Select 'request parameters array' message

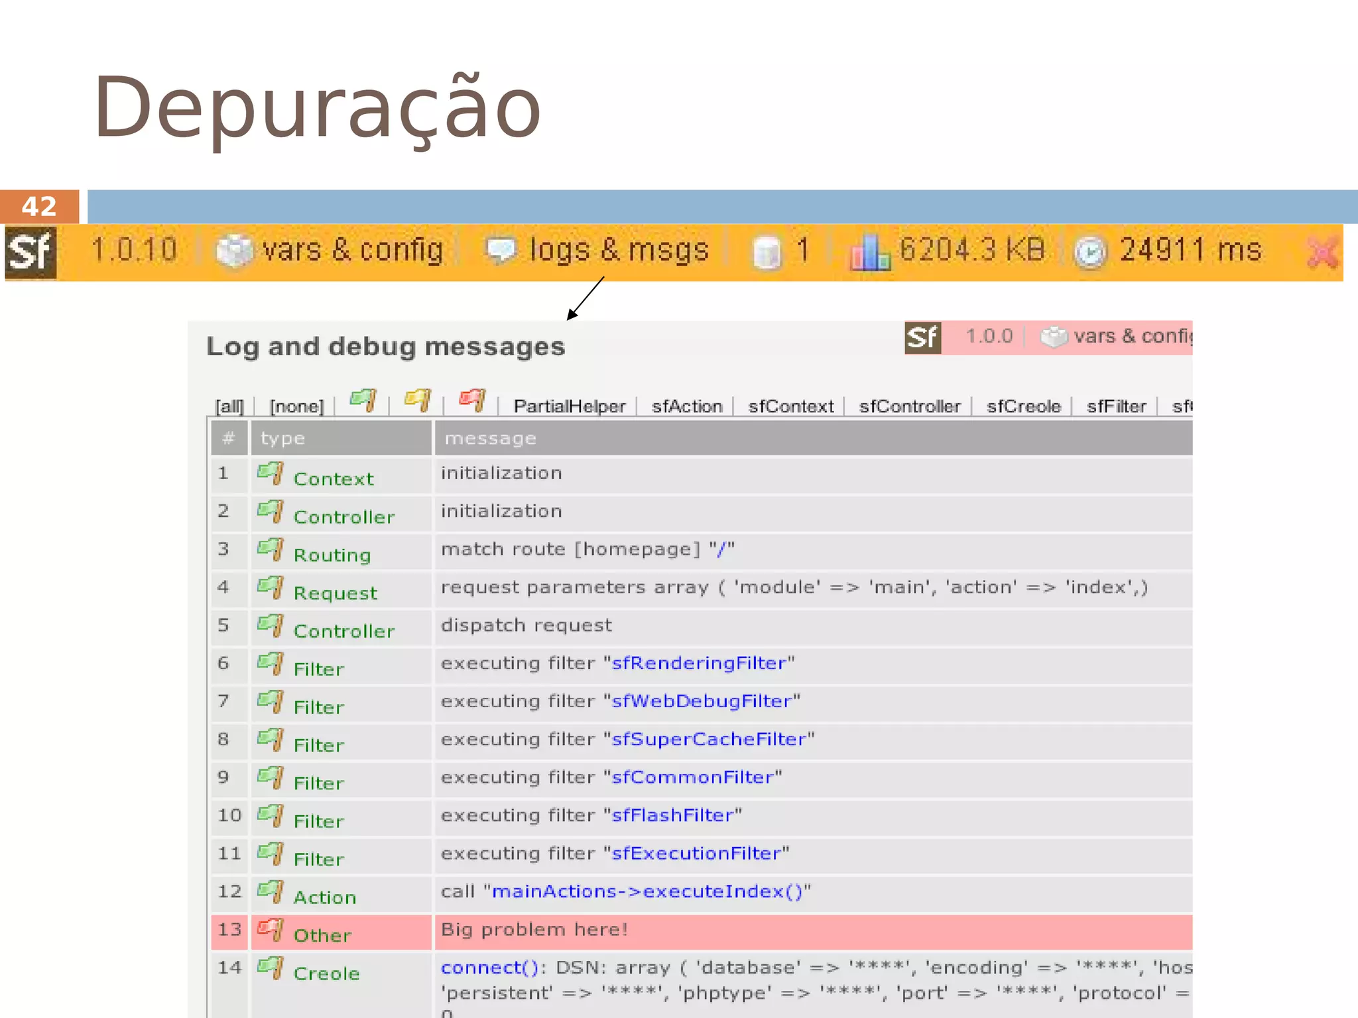[794, 588]
